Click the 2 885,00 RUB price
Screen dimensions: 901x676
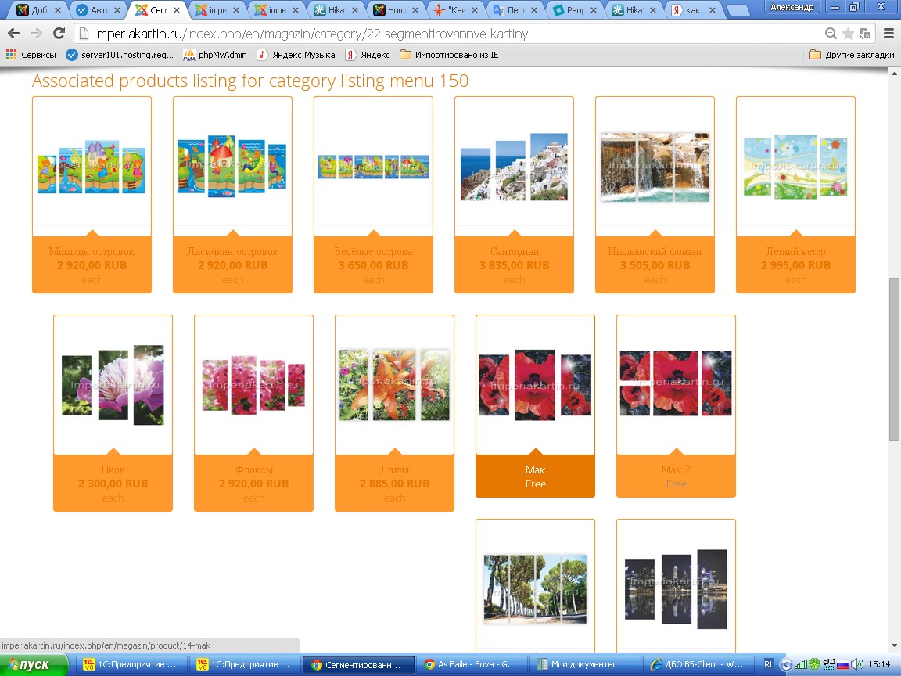[395, 484]
